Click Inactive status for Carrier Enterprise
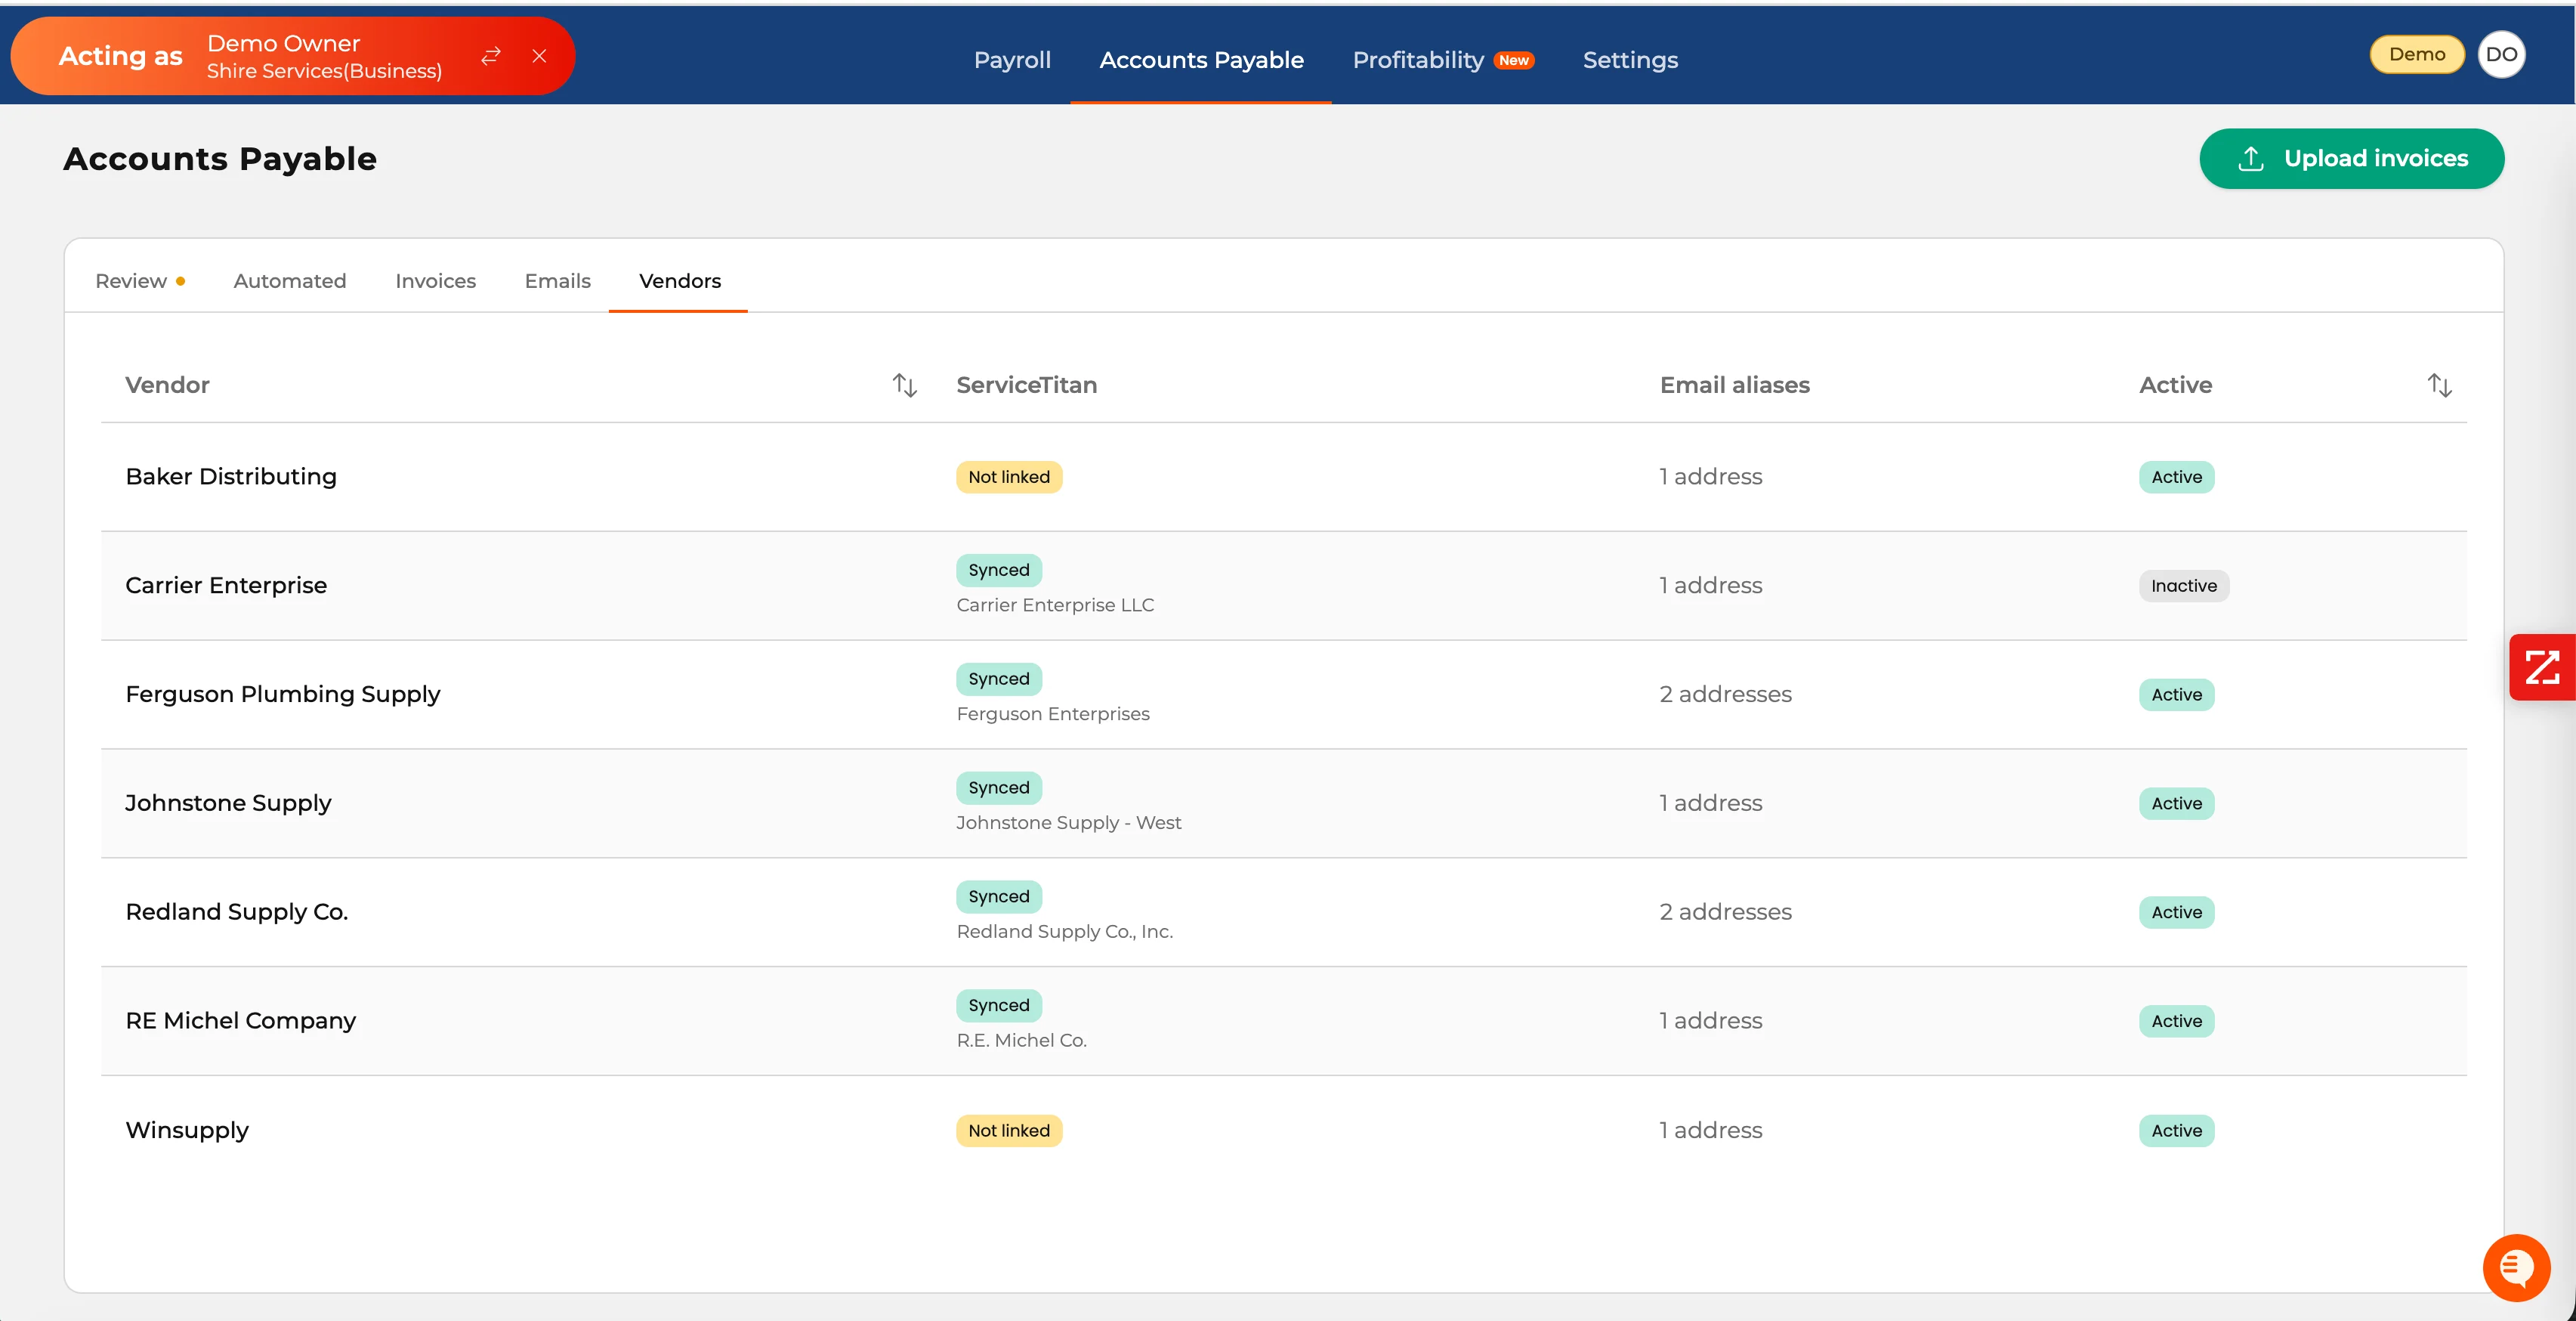 pyautogui.click(x=2183, y=586)
